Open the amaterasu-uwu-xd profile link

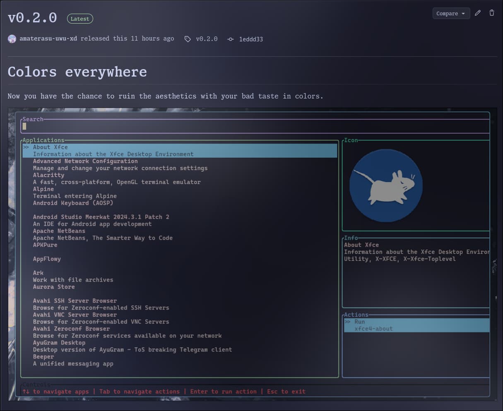pos(48,38)
